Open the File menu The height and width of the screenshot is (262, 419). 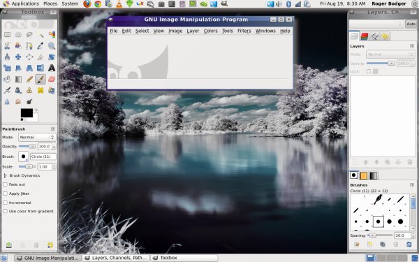[x=114, y=31]
